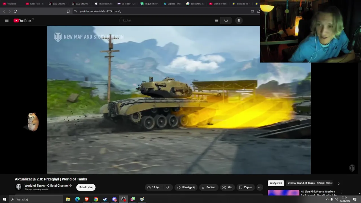This screenshot has width=361, height=203.
Task: Switch to the Rock Play tab
Action: point(34,4)
